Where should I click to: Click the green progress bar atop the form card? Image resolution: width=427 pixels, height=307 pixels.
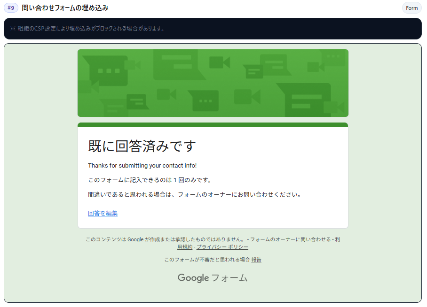(x=213, y=123)
